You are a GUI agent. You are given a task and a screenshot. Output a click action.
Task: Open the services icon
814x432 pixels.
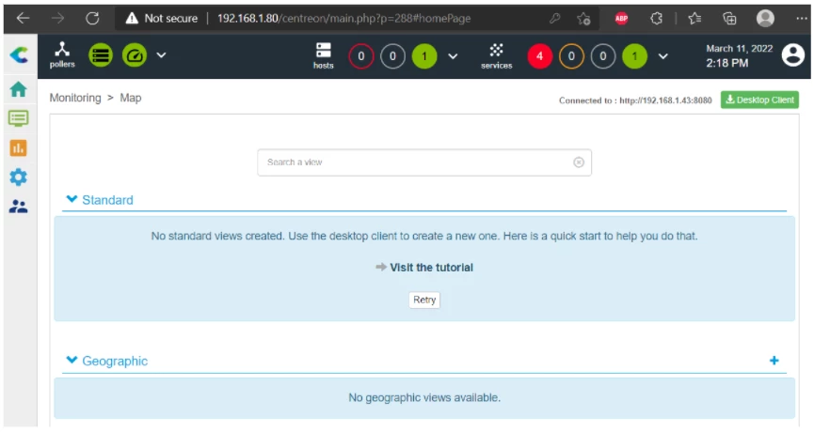[496, 56]
